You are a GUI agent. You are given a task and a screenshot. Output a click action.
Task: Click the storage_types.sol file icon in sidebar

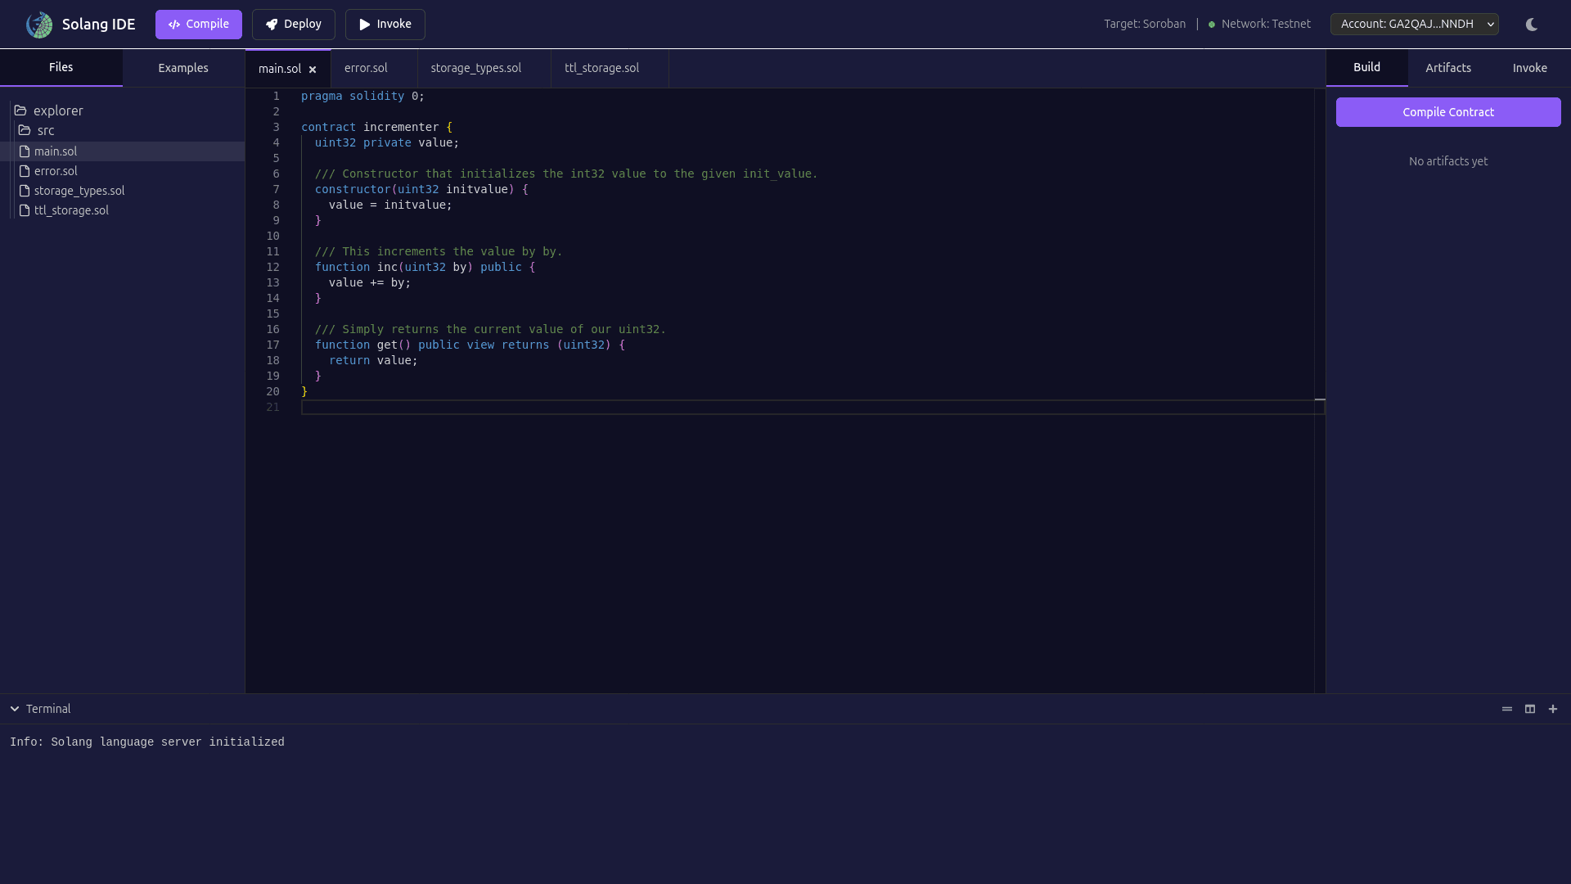25,191
